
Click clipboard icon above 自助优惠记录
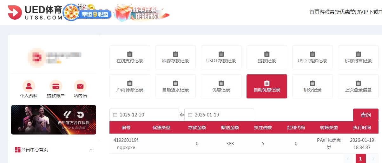(267, 83)
